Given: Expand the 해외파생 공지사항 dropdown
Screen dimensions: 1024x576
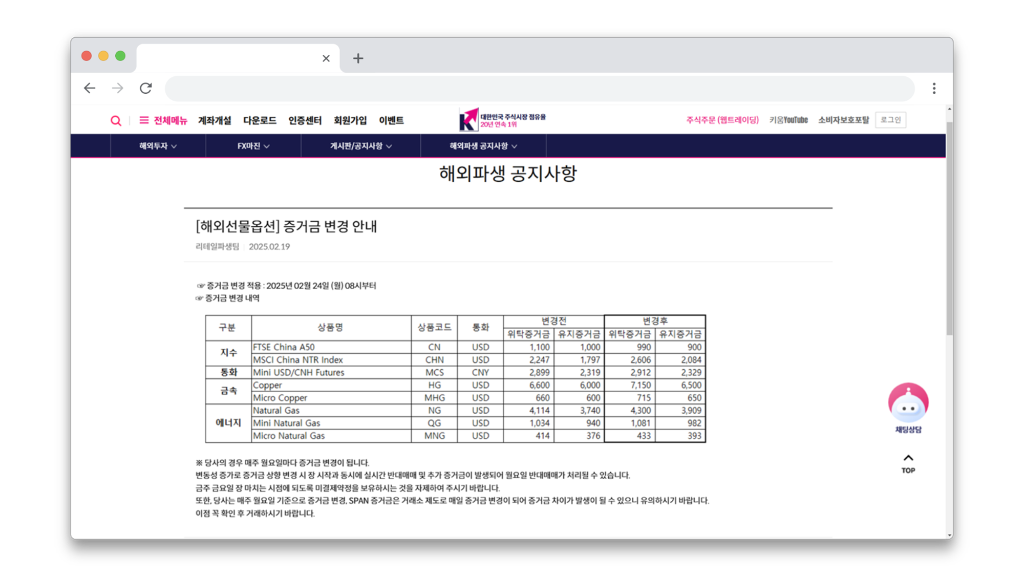Looking at the screenshot, I should pyautogui.click(x=483, y=146).
